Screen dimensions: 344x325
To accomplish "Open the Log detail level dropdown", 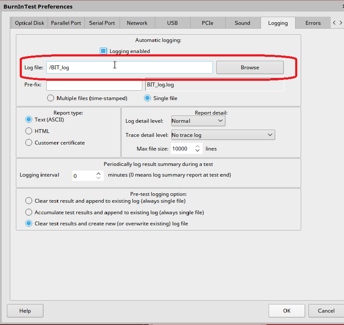I will coord(198,121).
